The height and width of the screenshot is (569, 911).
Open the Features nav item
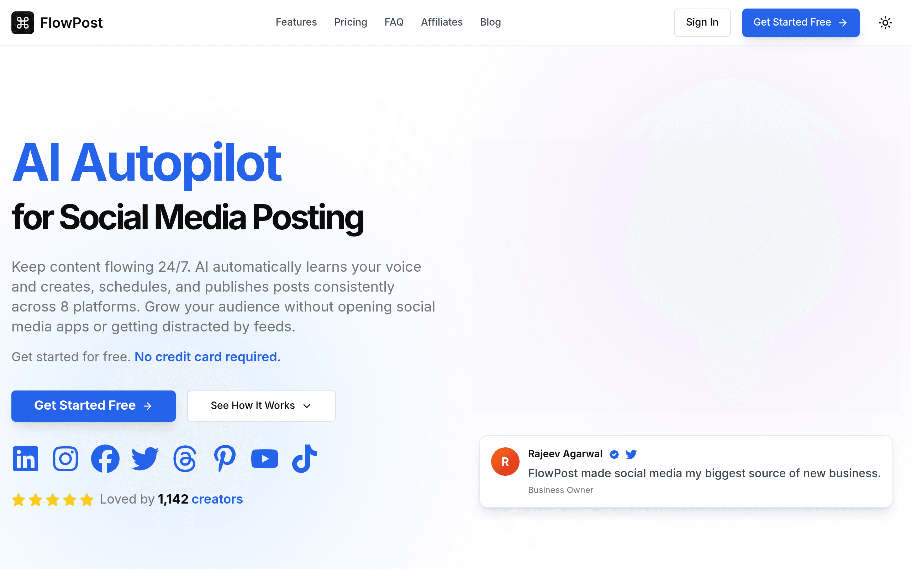coord(296,22)
